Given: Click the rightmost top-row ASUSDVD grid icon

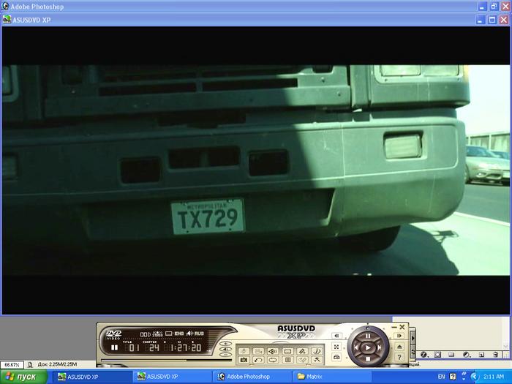Looking at the screenshot, I should click(316, 351).
